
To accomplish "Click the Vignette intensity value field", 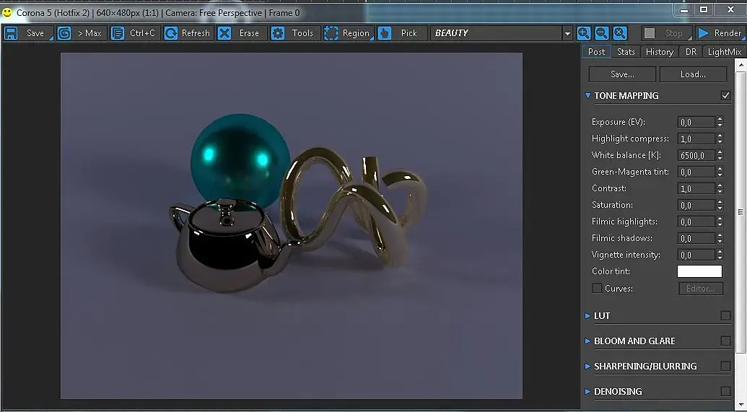I will tap(696, 255).
